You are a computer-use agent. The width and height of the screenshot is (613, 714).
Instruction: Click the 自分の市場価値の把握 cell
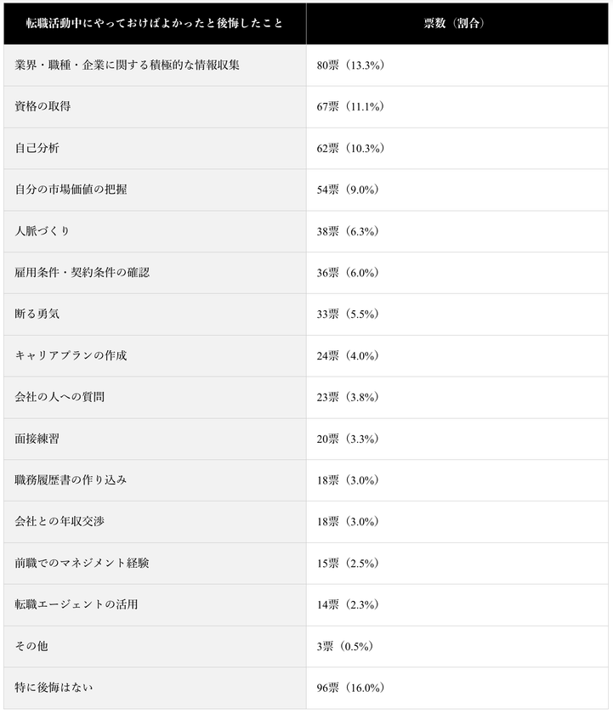point(155,190)
